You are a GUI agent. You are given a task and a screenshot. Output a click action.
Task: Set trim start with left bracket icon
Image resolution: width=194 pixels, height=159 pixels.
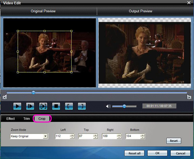coord(69,106)
